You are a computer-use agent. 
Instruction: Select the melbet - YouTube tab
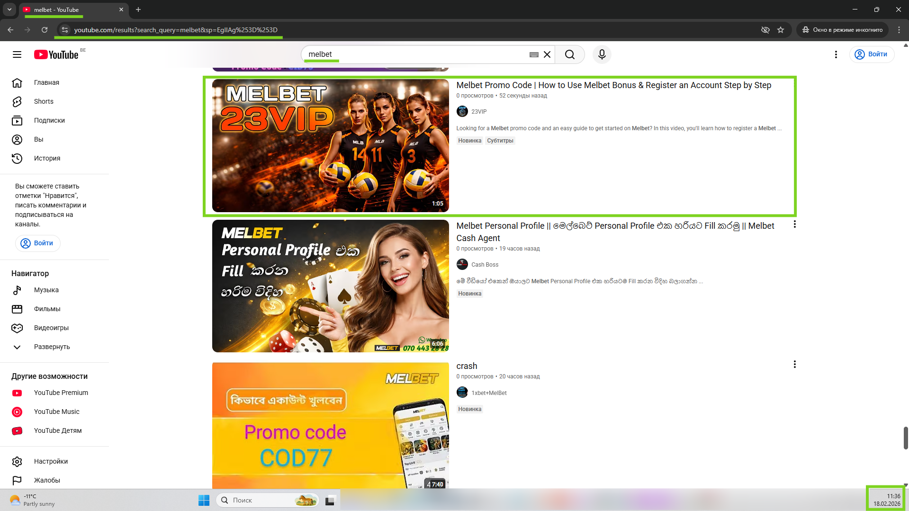73,9
